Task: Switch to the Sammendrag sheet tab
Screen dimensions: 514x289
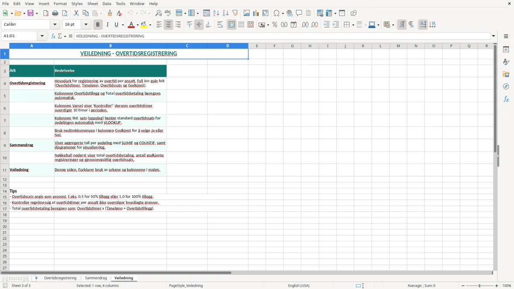Action: 96,278
